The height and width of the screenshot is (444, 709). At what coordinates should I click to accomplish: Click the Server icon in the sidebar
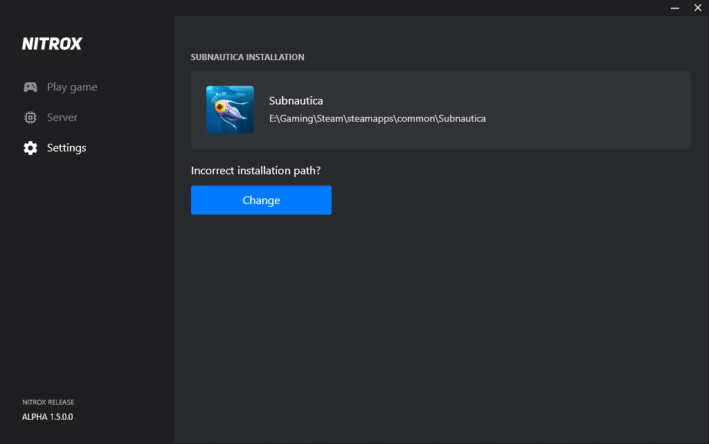pos(30,117)
